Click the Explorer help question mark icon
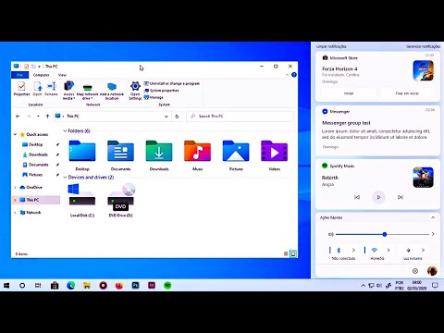The width and height of the screenshot is (444, 333). pyautogui.click(x=294, y=75)
